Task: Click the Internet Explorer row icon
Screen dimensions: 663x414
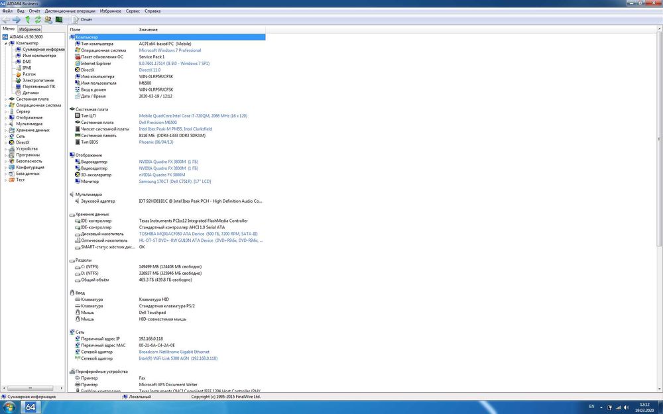Action: click(78, 64)
